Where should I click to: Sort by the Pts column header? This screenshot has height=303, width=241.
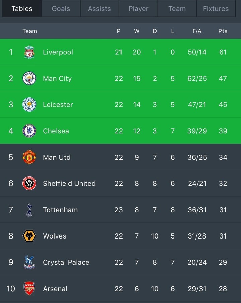[x=223, y=31]
